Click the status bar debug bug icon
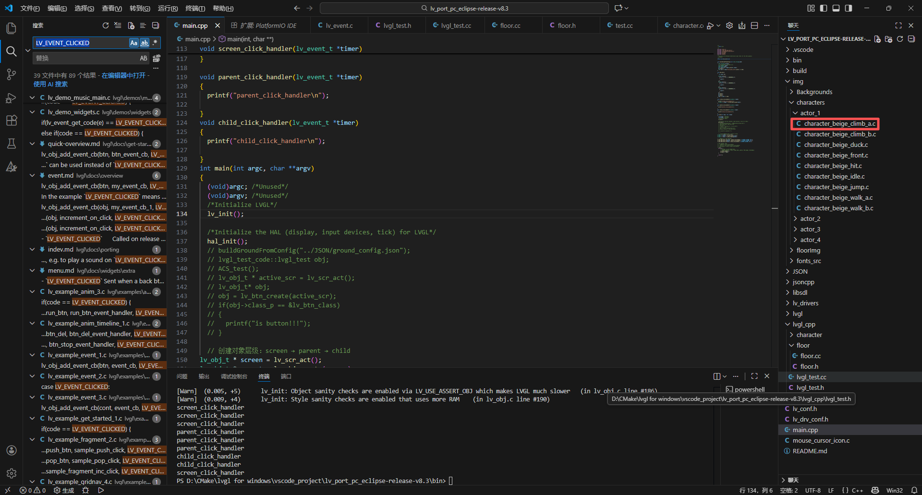 85,490
